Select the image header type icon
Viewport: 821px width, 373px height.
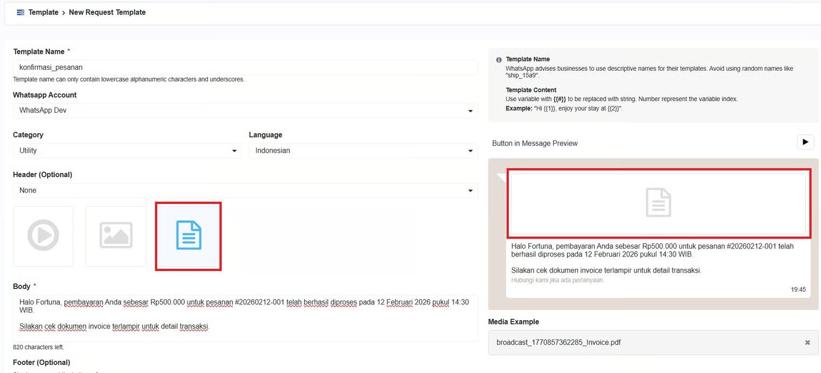(x=116, y=236)
